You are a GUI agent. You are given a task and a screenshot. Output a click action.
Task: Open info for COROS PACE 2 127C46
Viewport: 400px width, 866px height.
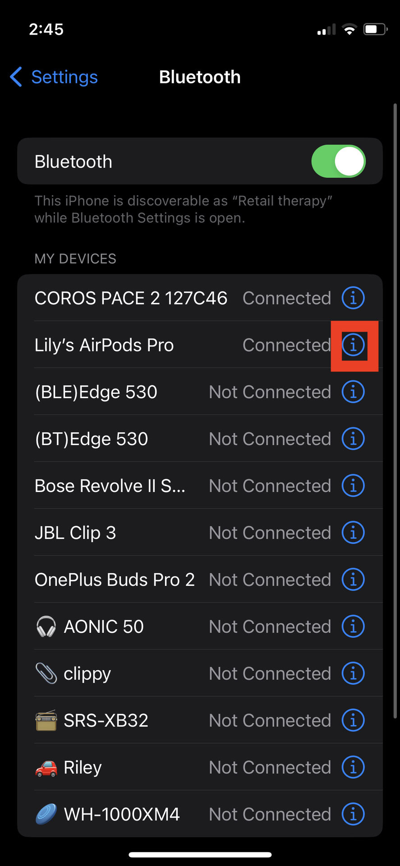point(353,298)
